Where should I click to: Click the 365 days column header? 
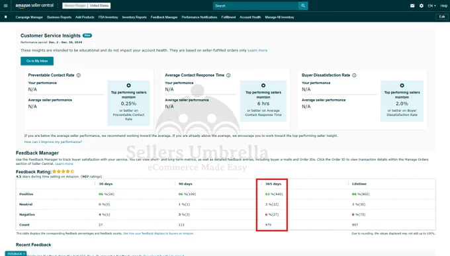[x=273, y=184]
